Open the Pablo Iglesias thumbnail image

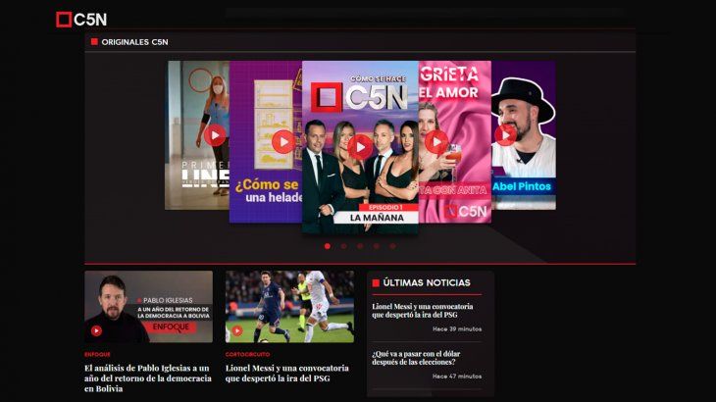[148, 307]
